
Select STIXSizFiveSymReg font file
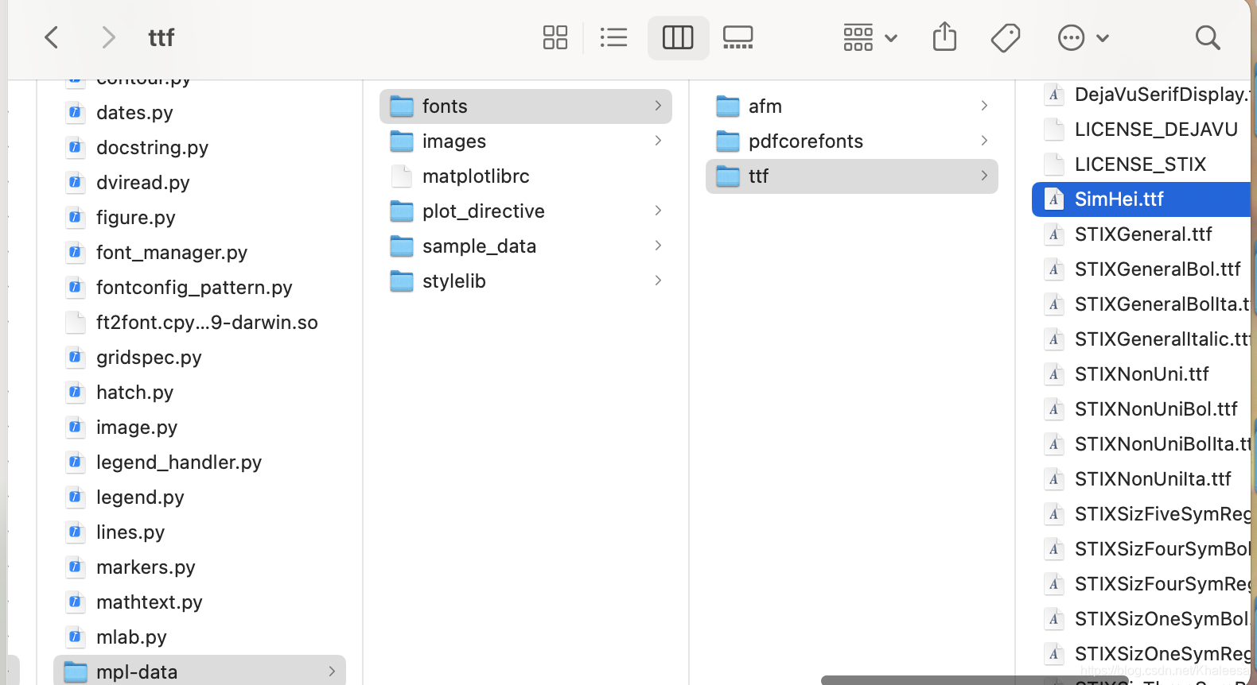1142,513
